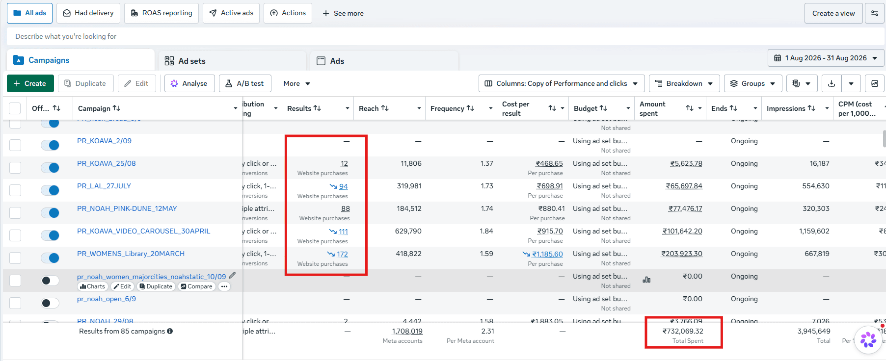Click the export download icon
Screen dimensions: 886x361
(832, 83)
